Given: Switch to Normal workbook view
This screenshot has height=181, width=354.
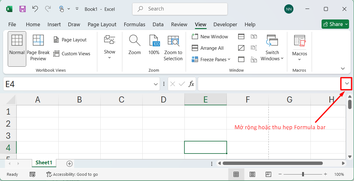Looking at the screenshot, I should [x=17, y=48].
